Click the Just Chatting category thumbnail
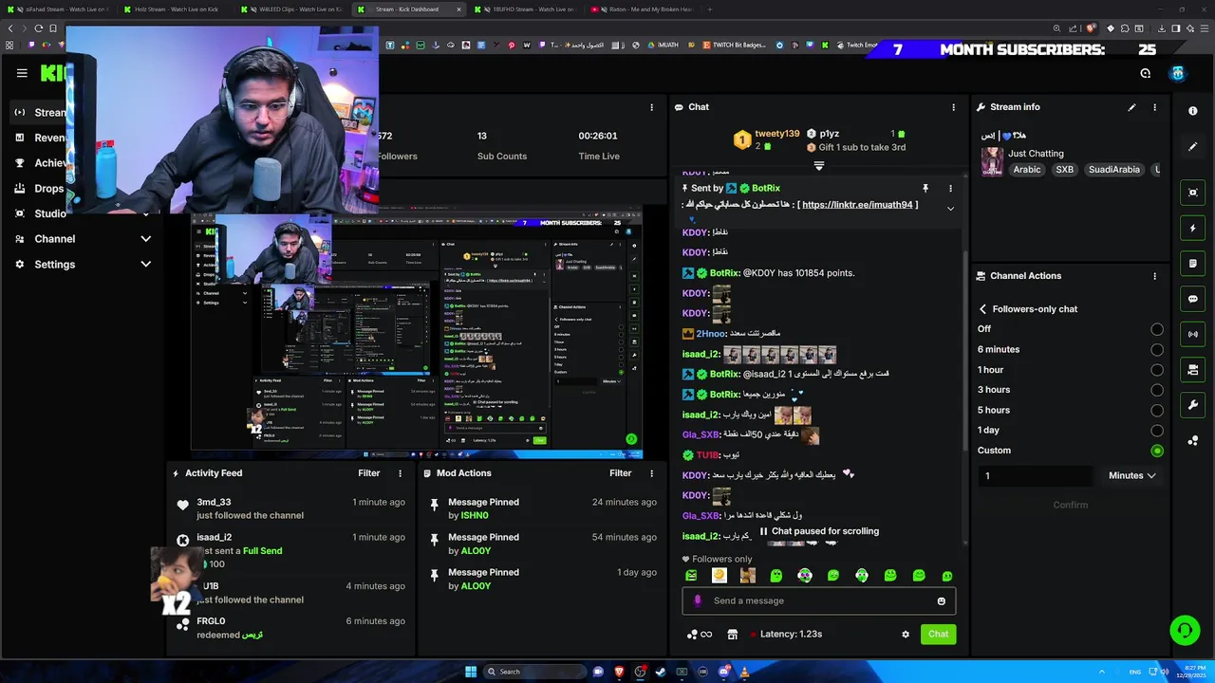This screenshot has width=1215, height=683. 992,161
